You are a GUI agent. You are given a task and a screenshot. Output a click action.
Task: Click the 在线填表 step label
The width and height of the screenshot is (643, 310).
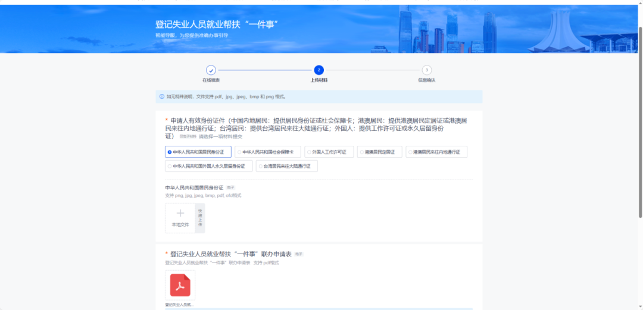coord(211,80)
